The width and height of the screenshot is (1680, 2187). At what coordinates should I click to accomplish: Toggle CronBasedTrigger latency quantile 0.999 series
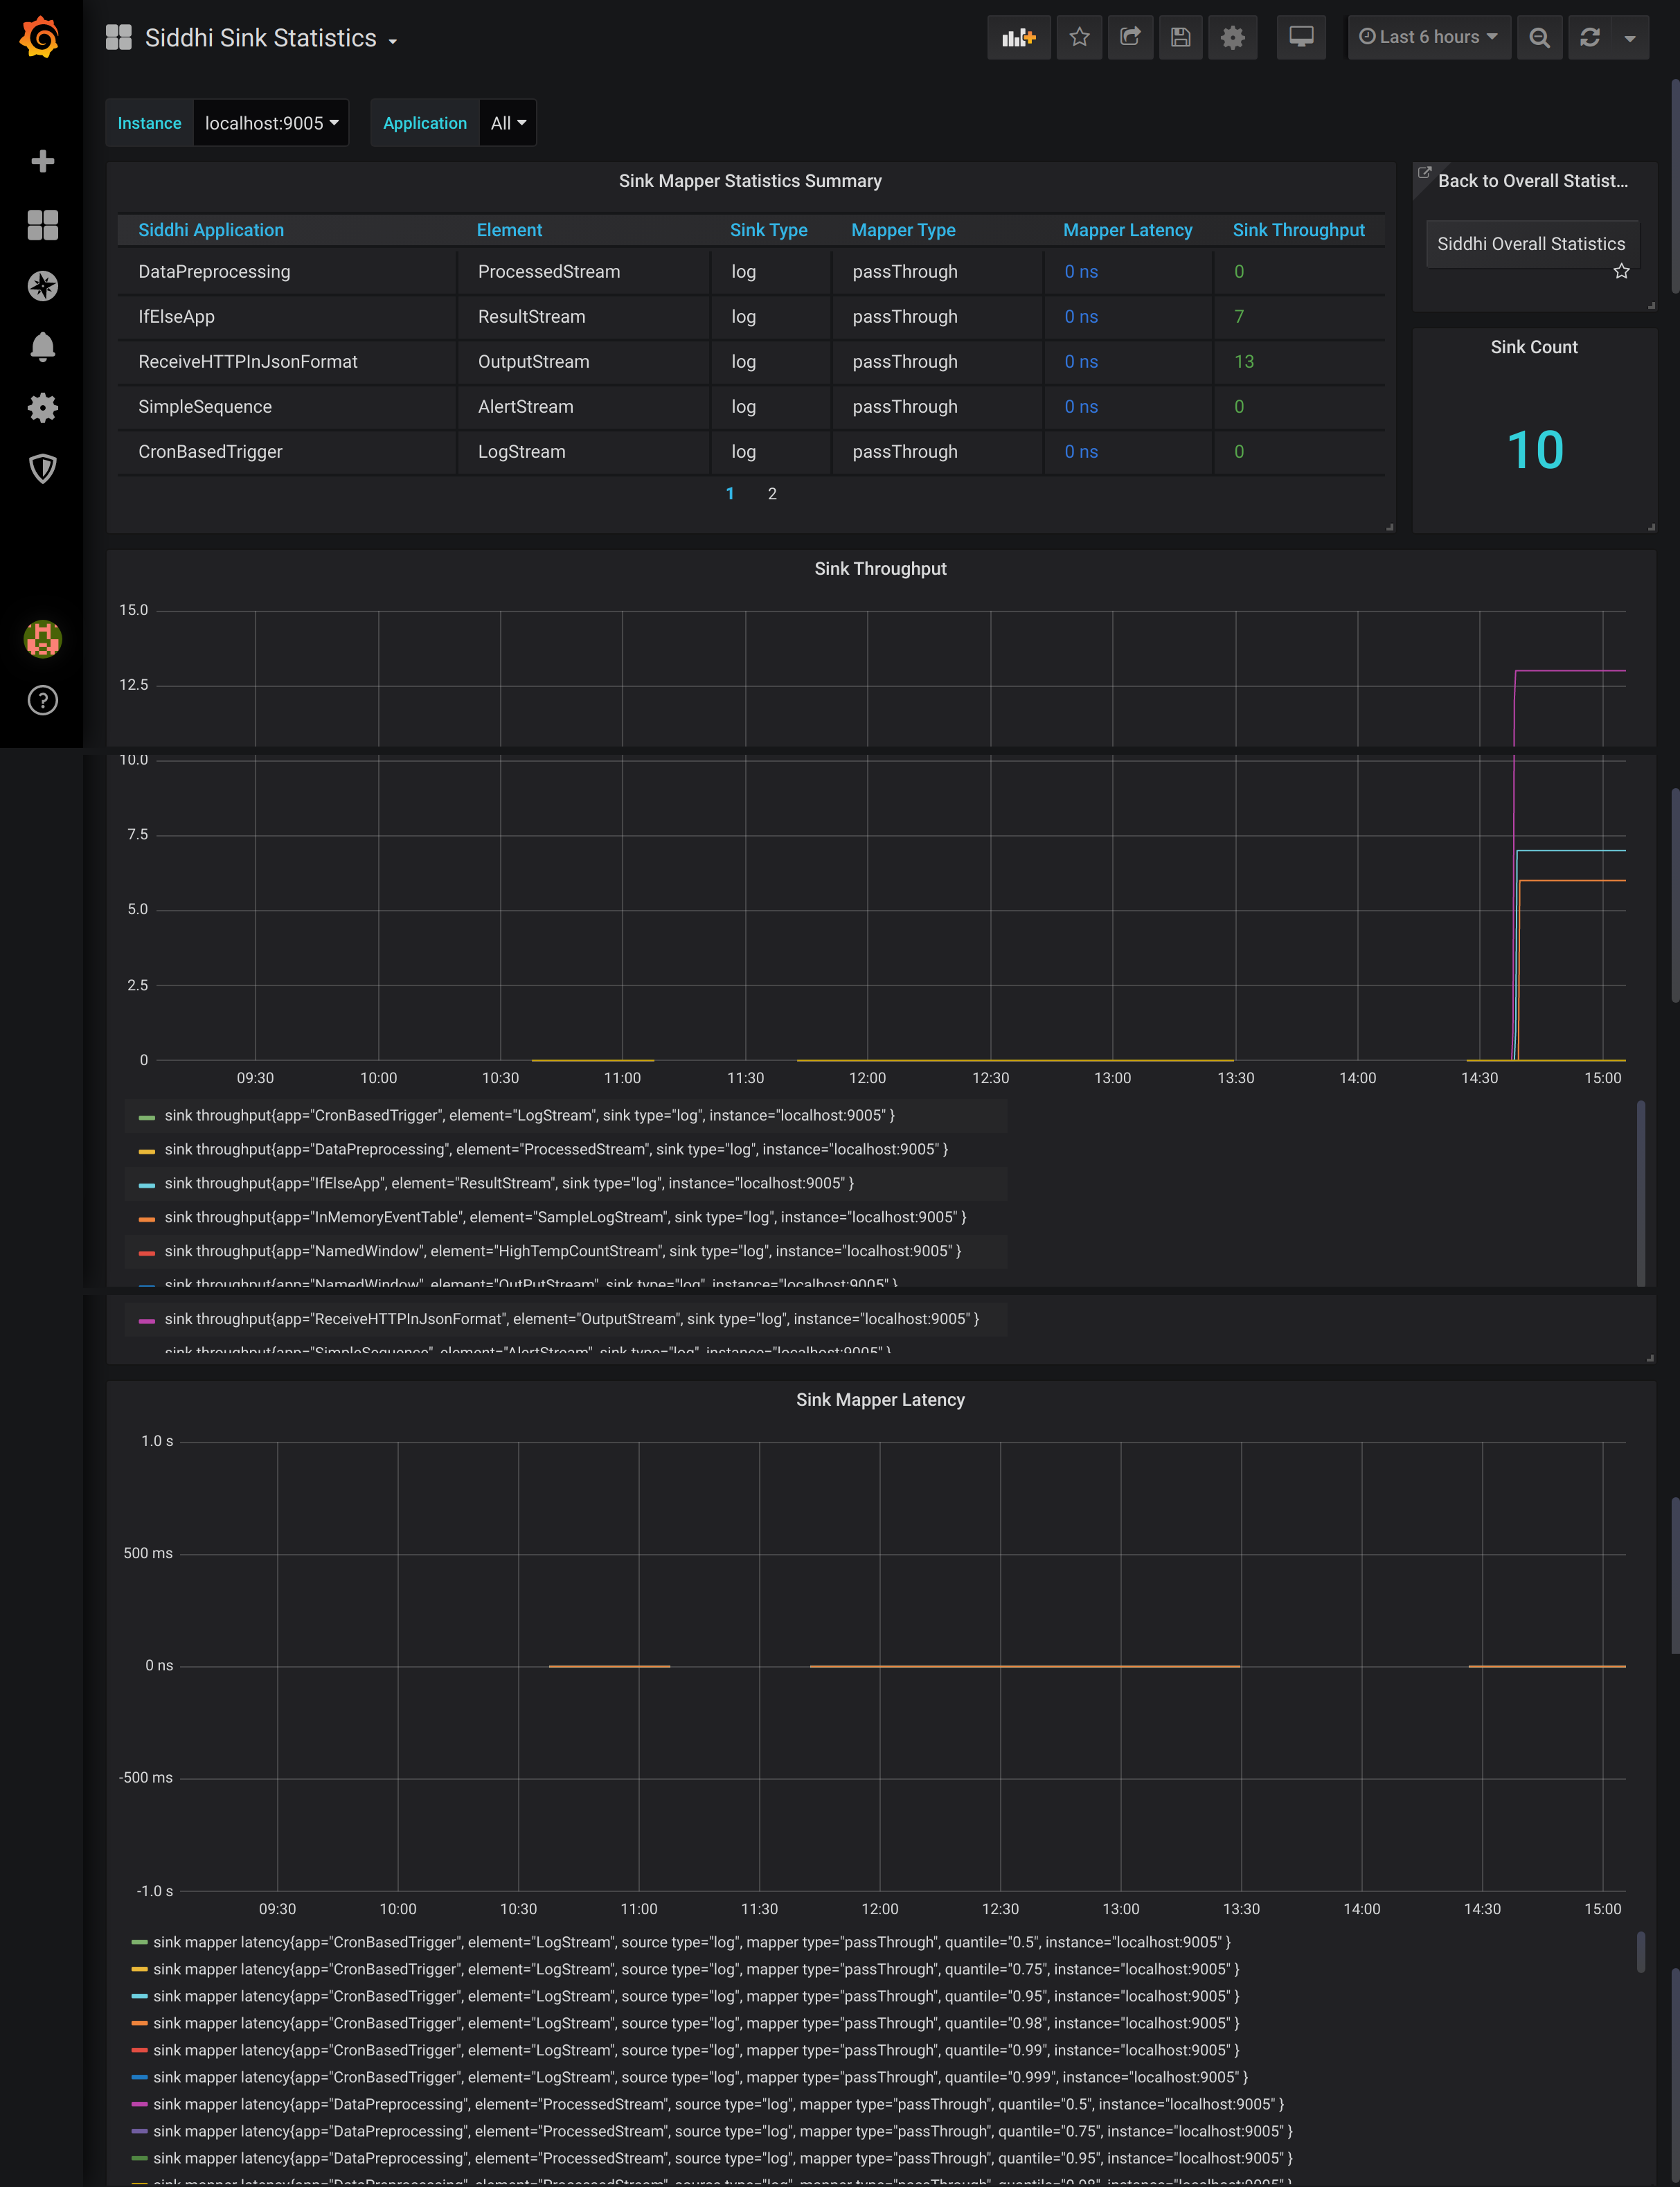tap(700, 2077)
